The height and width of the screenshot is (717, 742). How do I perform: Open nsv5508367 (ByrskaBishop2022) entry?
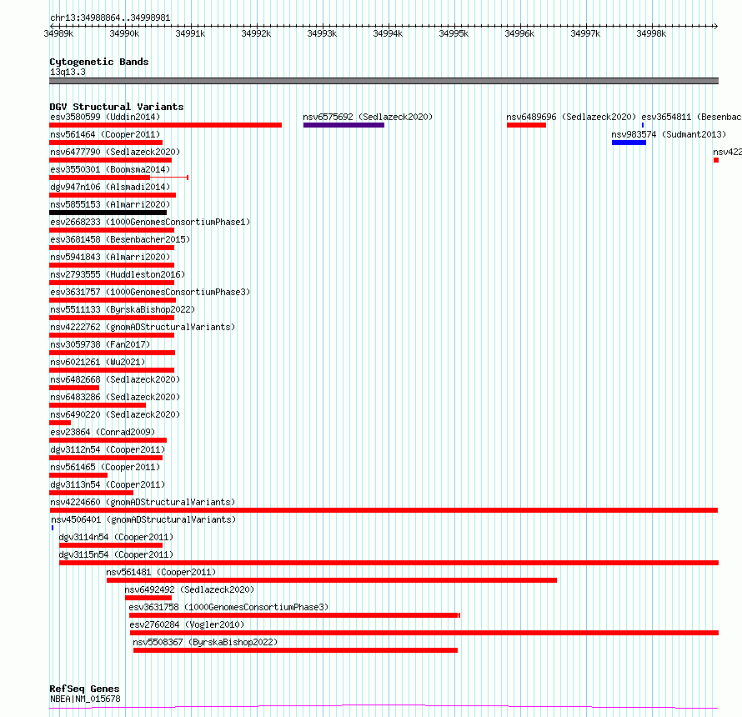(205, 642)
